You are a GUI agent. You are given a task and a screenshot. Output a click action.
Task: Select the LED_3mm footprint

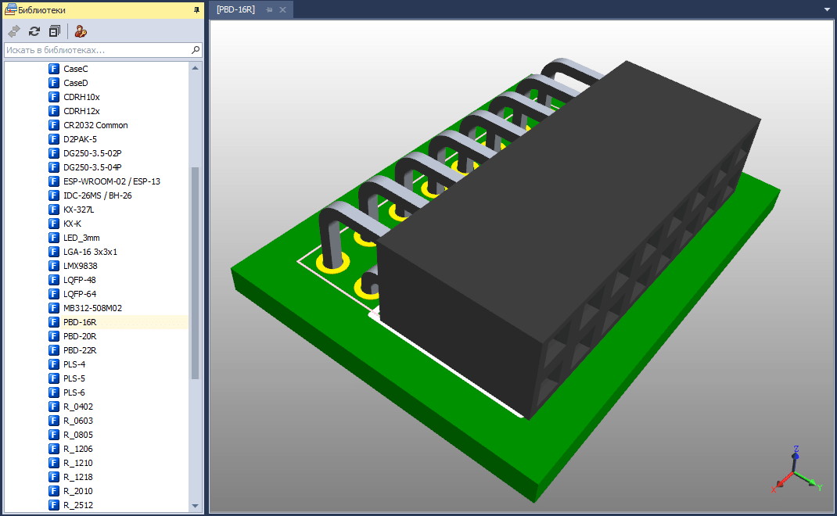81,238
